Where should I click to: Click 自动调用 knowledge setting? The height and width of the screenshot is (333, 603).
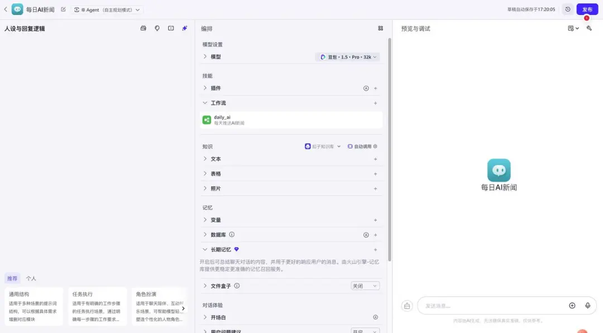click(362, 146)
